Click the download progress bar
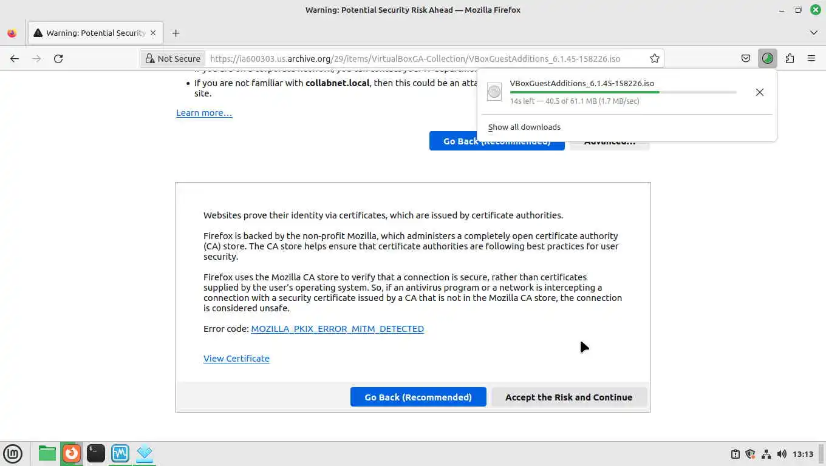The width and height of the screenshot is (826, 466). coord(623,92)
